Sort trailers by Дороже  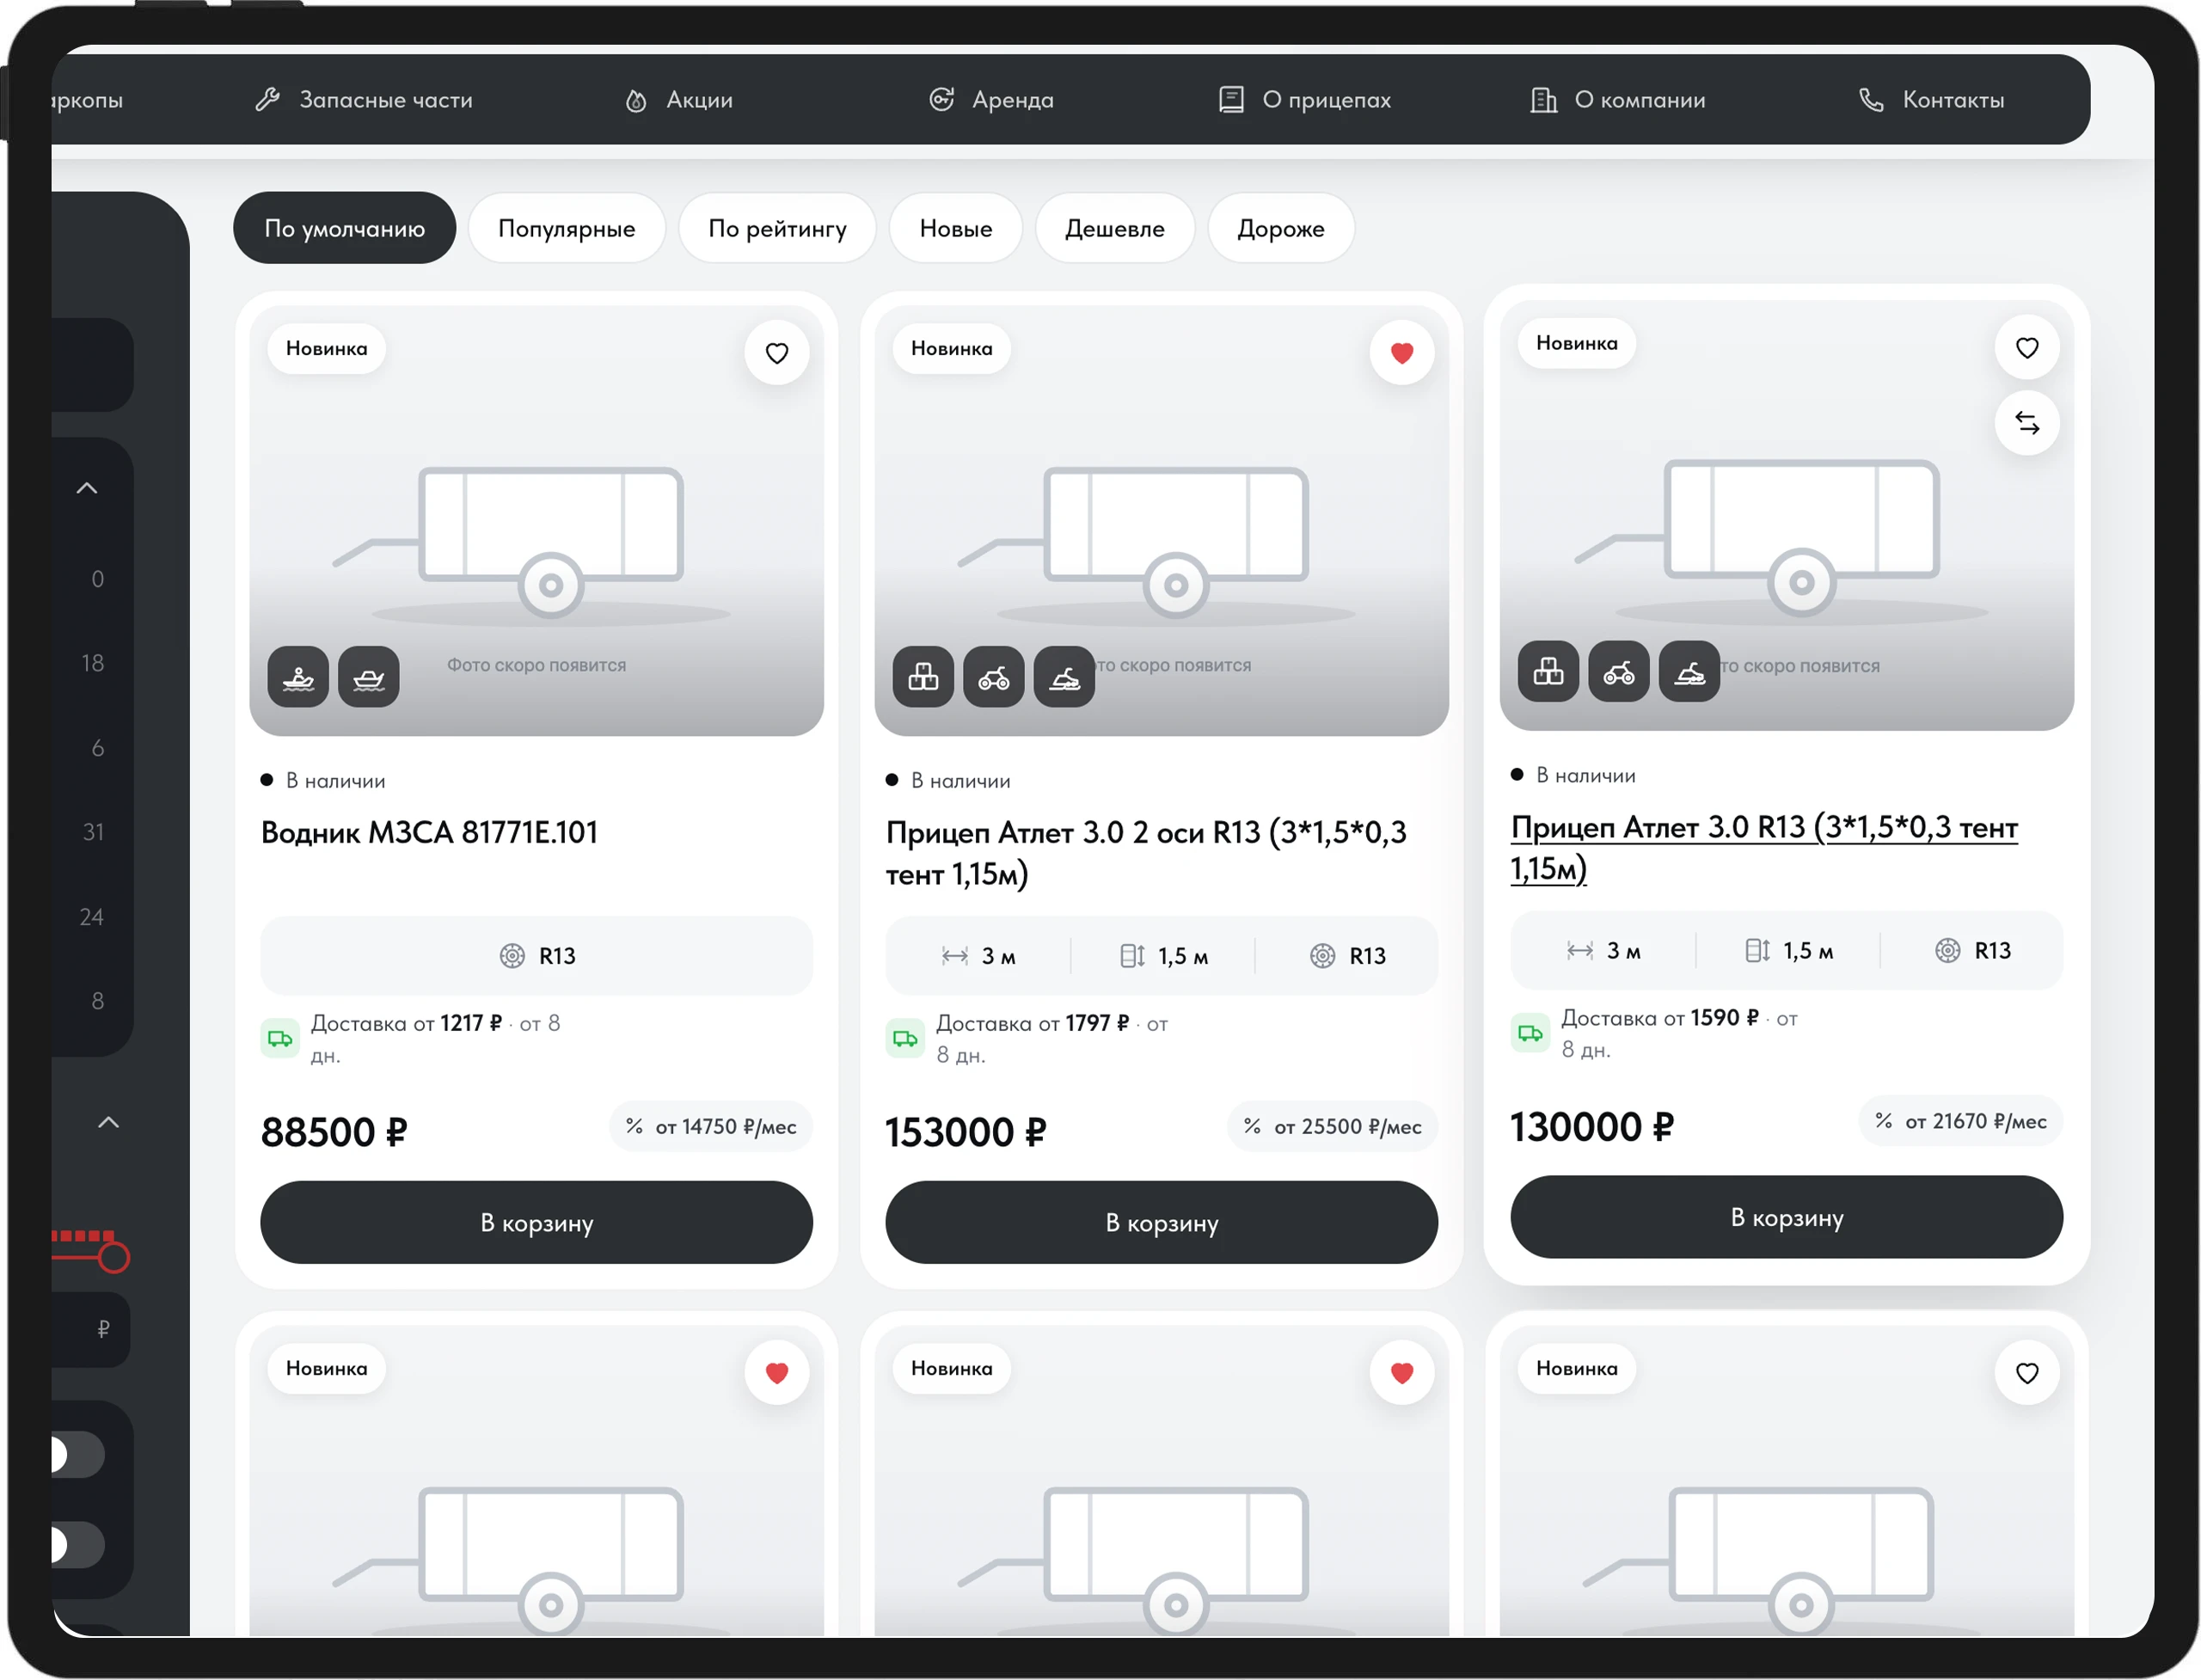(1280, 228)
